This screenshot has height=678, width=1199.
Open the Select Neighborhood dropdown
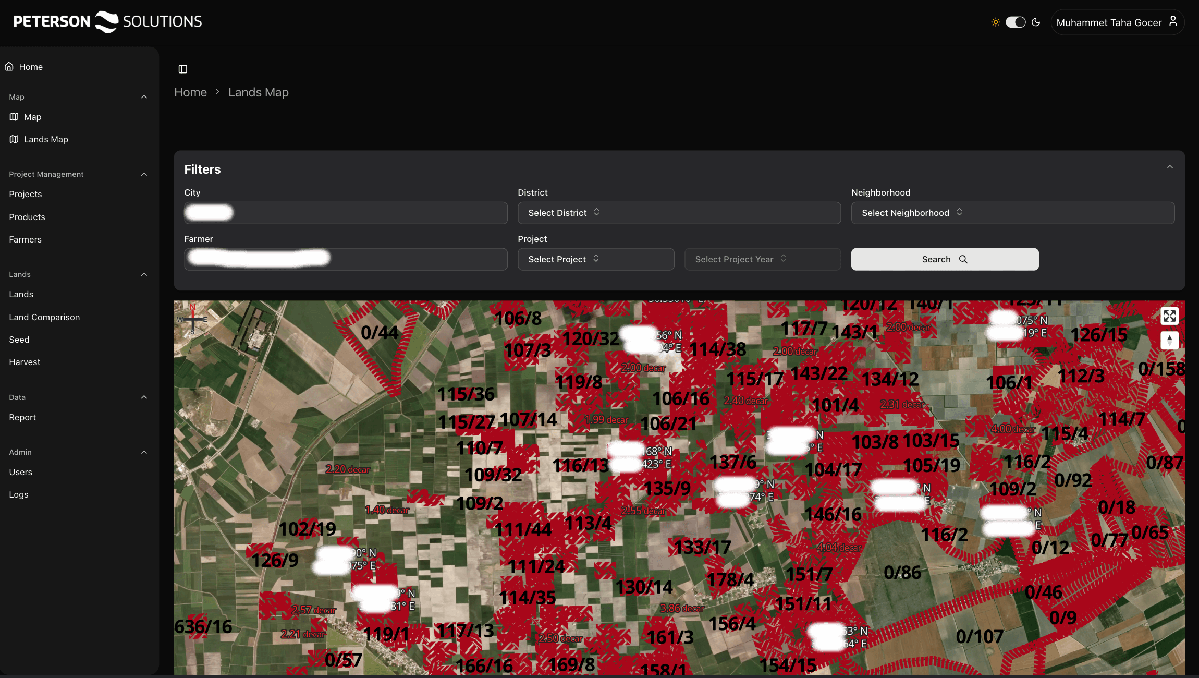1012,213
